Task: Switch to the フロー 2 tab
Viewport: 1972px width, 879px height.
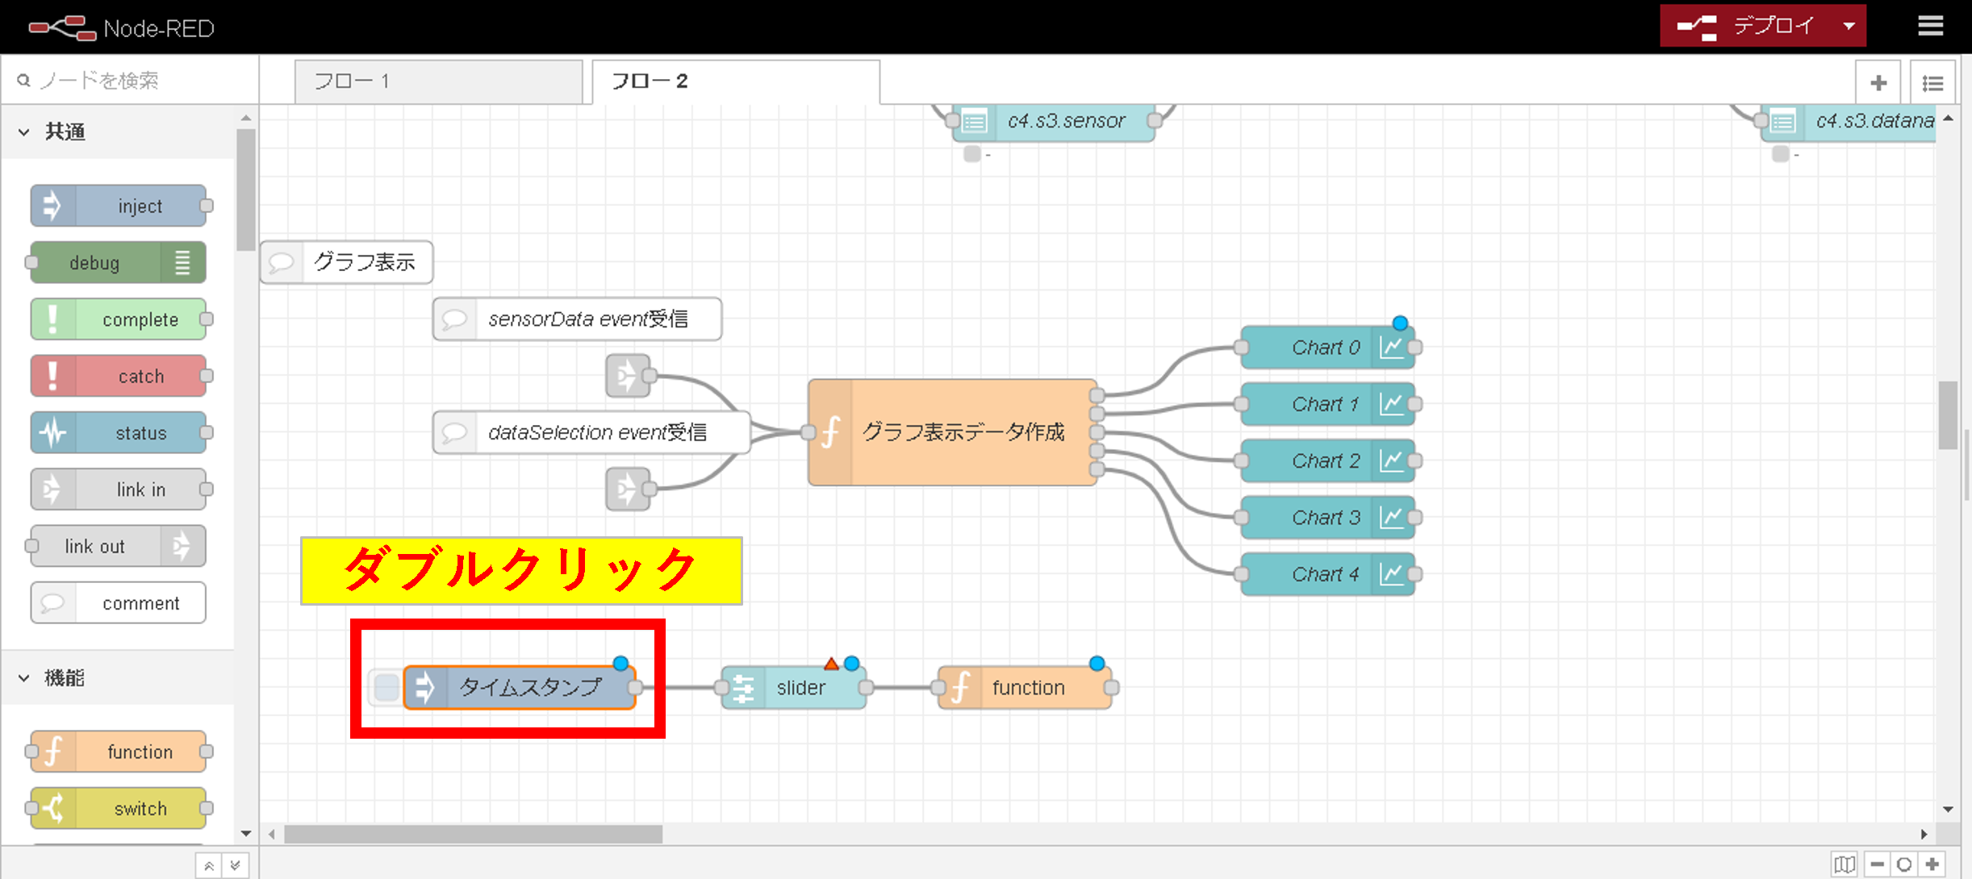Action: [x=736, y=81]
